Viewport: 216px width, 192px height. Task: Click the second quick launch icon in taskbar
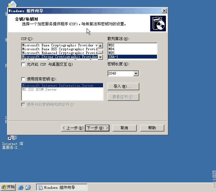pyautogui.click(x=28, y=187)
